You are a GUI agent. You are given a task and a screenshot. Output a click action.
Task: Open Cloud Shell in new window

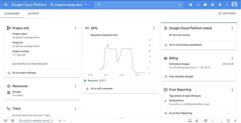228,121
